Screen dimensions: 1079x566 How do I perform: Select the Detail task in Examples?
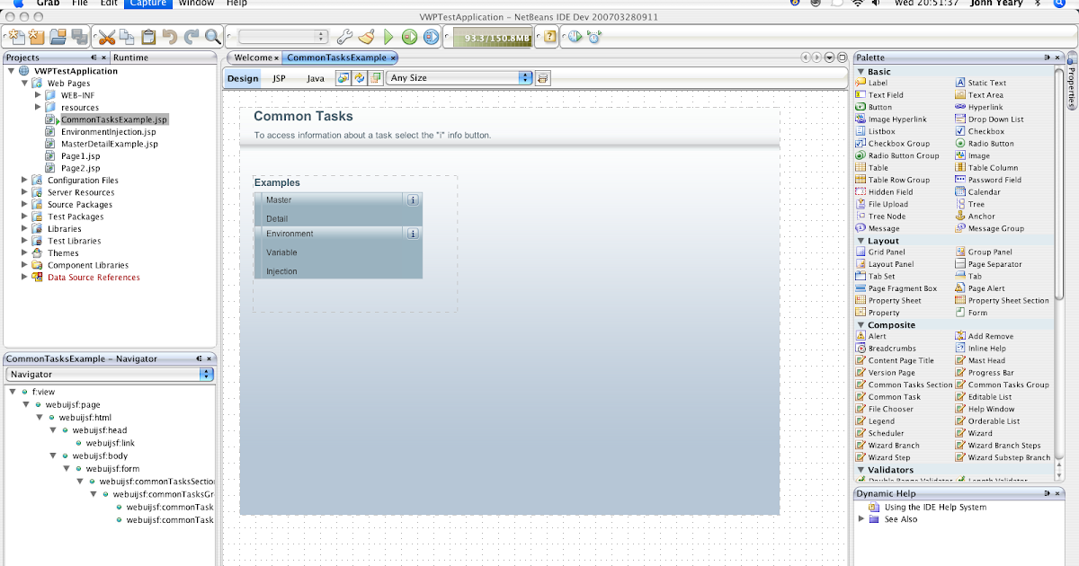[277, 218]
